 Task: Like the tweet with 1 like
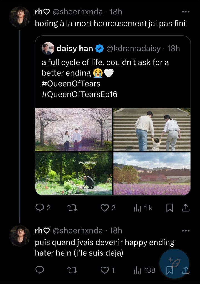(x=105, y=270)
